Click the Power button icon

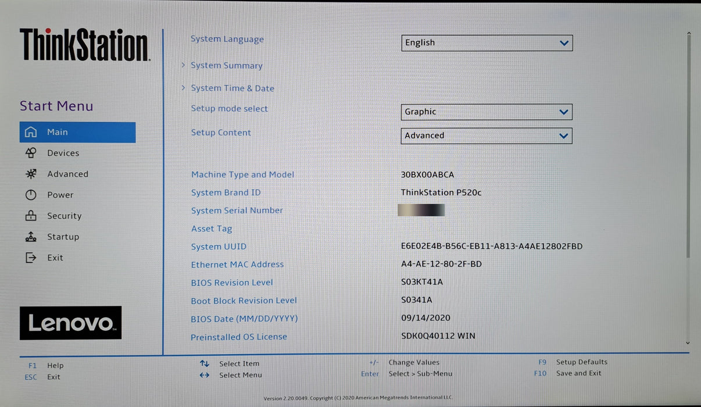31,195
